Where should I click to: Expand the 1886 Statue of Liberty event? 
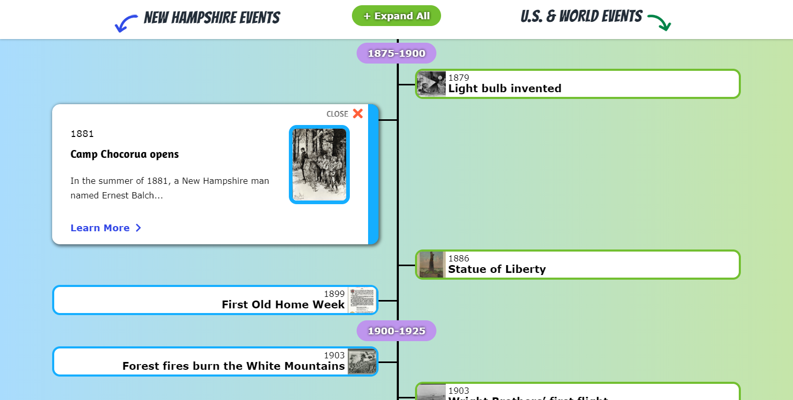pyautogui.click(x=574, y=265)
